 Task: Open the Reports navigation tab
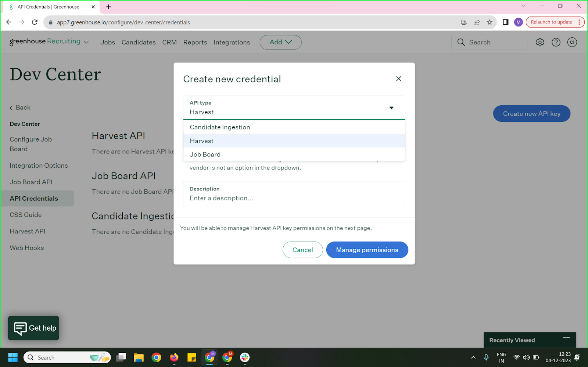pyautogui.click(x=195, y=43)
